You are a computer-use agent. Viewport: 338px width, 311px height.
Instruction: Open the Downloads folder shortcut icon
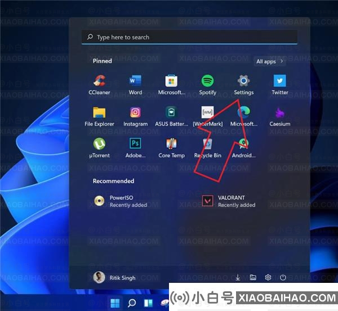coord(238,277)
